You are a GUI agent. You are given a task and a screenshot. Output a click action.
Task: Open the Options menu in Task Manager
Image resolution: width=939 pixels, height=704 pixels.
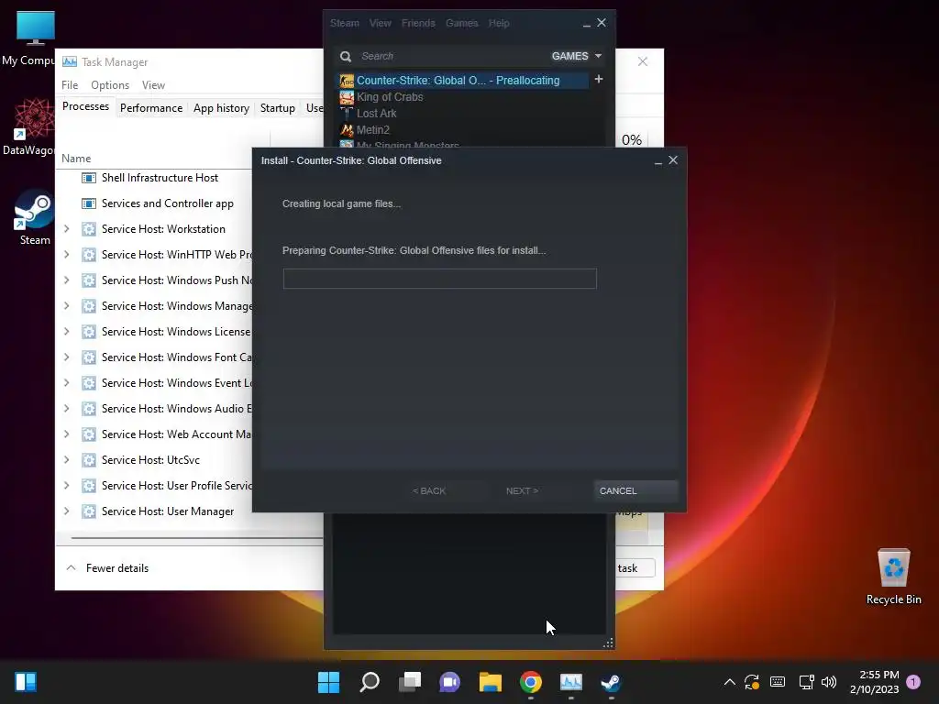pos(110,85)
